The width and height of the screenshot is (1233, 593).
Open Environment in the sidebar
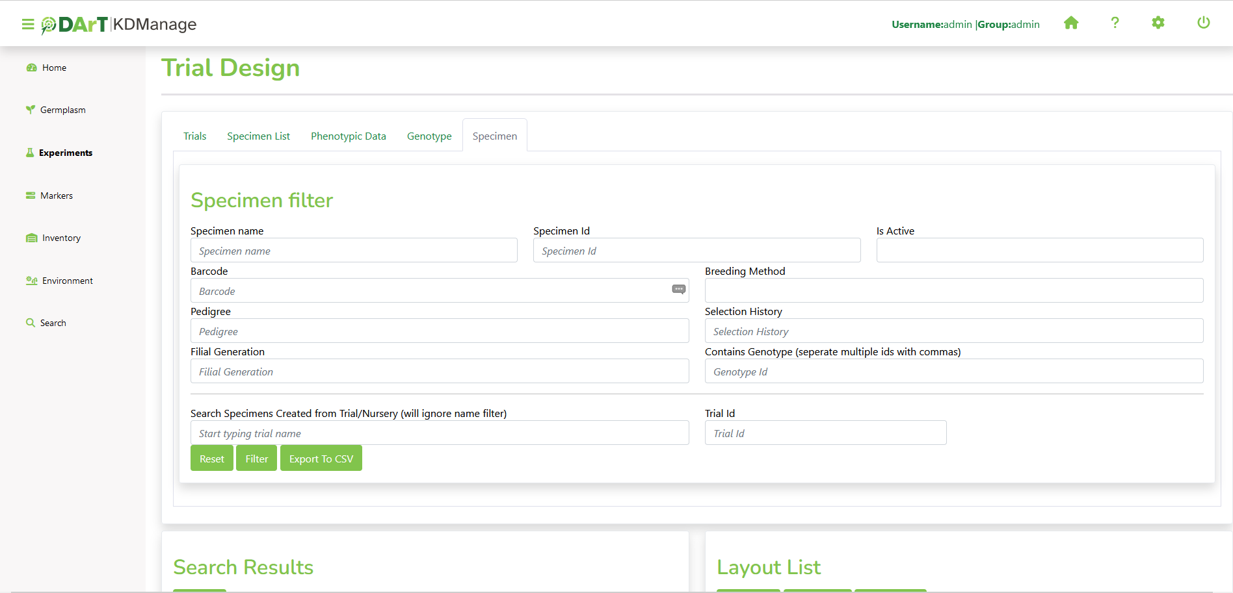(x=67, y=281)
